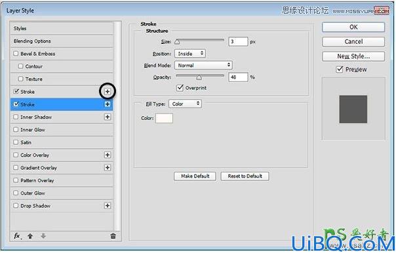This screenshot has width=396, height=253.
Task: Enable the Inner Glow checkbox
Action: [x=16, y=130]
